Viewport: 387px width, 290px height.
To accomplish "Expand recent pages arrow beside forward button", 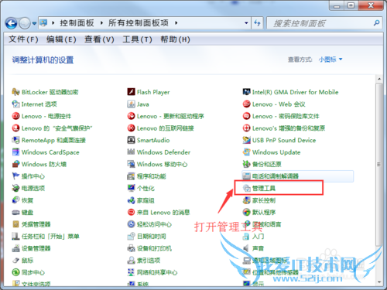I will tap(34, 23).
